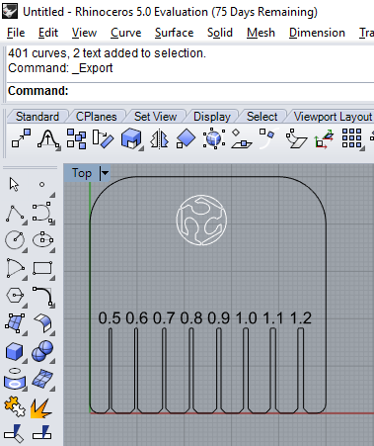Select the Project to CPlane icon
The image size is (374, 446).
tap(242, 138)
